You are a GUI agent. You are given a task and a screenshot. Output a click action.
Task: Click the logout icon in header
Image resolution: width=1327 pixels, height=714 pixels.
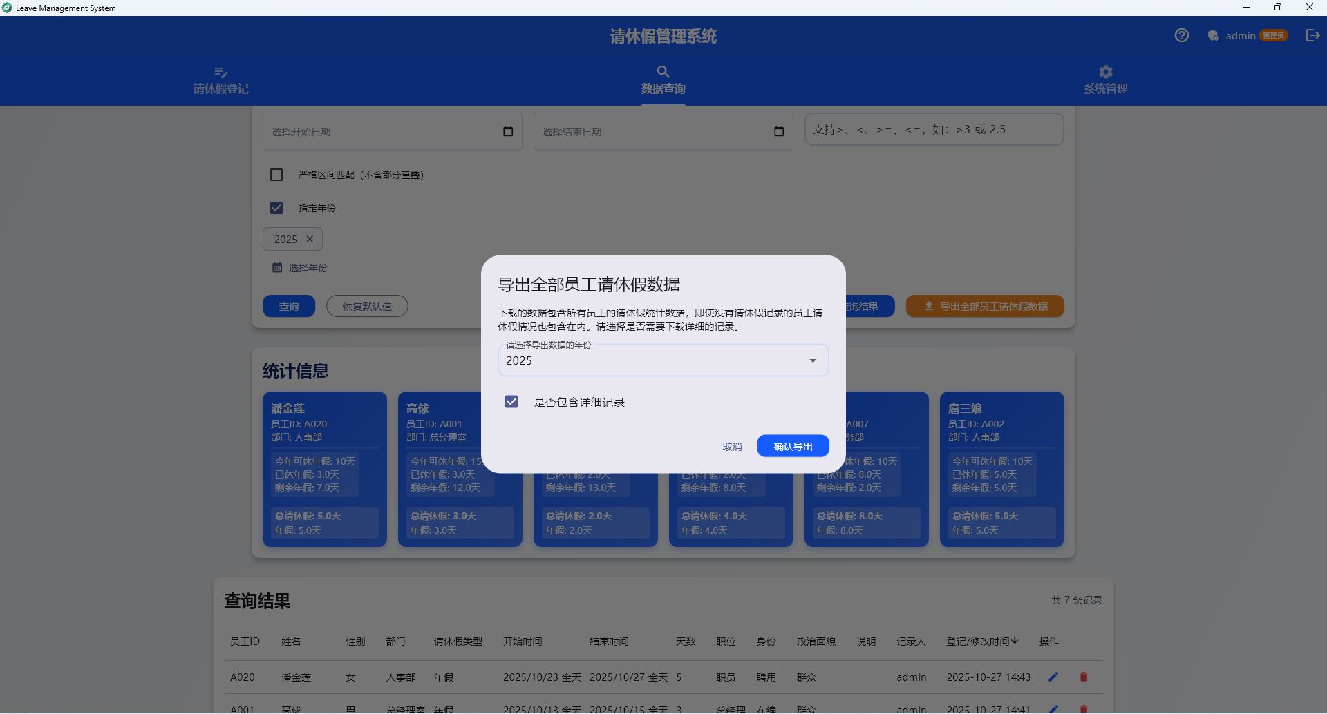[1312, 35]
